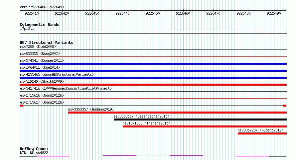The height and width of the screenshot is (160, 296).
Task: Click the esv3653557 (Besenbacher2015) label
Action: tap(141, 116)
